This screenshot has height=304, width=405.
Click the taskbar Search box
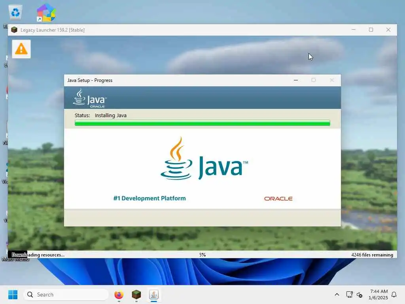click(66, 294)
